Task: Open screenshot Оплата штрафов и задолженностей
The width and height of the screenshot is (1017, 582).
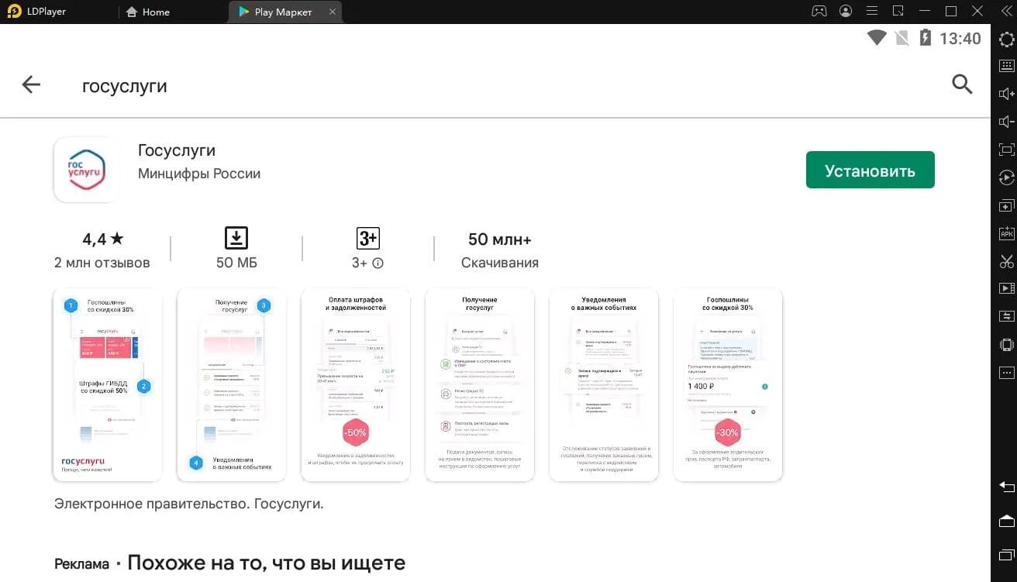Action: (356, 385)
